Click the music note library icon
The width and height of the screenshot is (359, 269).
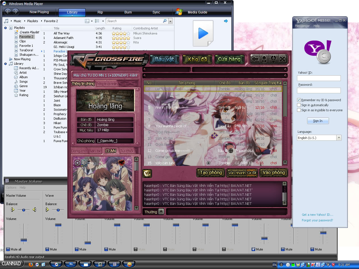pos(6,21)
